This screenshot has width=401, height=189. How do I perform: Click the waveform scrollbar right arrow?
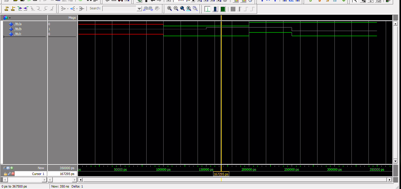pos(390,180)
